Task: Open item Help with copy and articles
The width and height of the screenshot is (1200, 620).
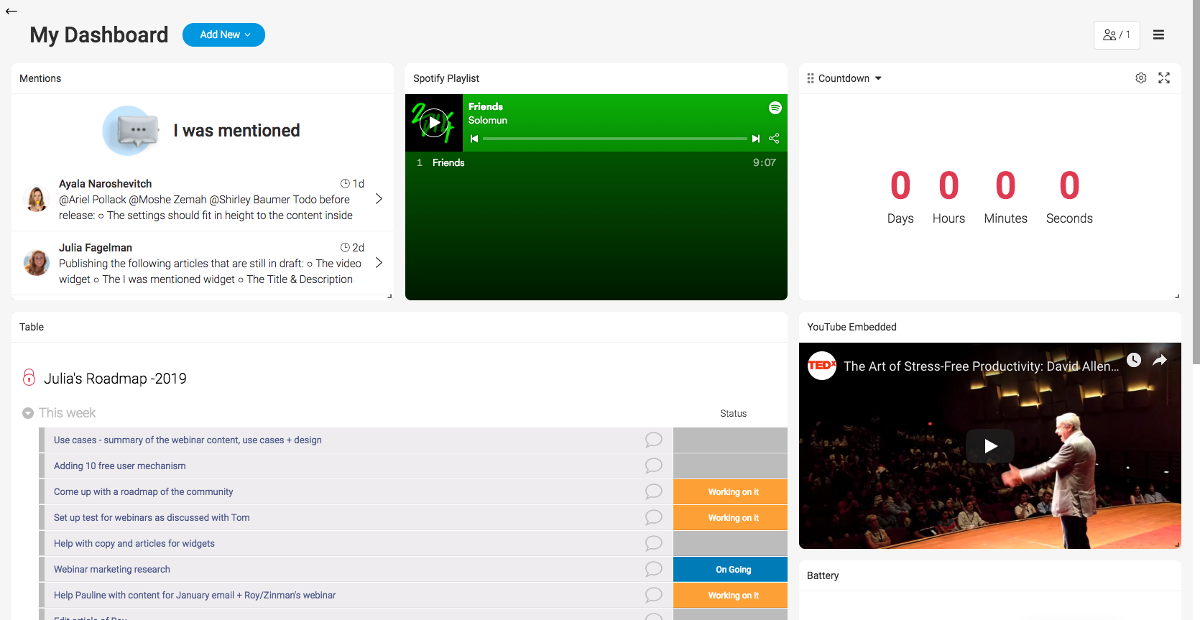Action: coord(134,544)
